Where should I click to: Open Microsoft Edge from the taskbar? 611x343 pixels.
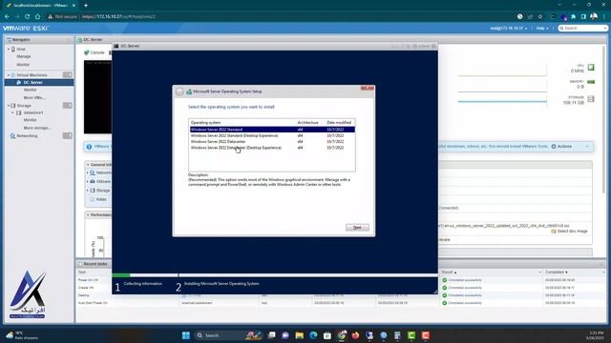pyautogui.click(x=313, y=335)
